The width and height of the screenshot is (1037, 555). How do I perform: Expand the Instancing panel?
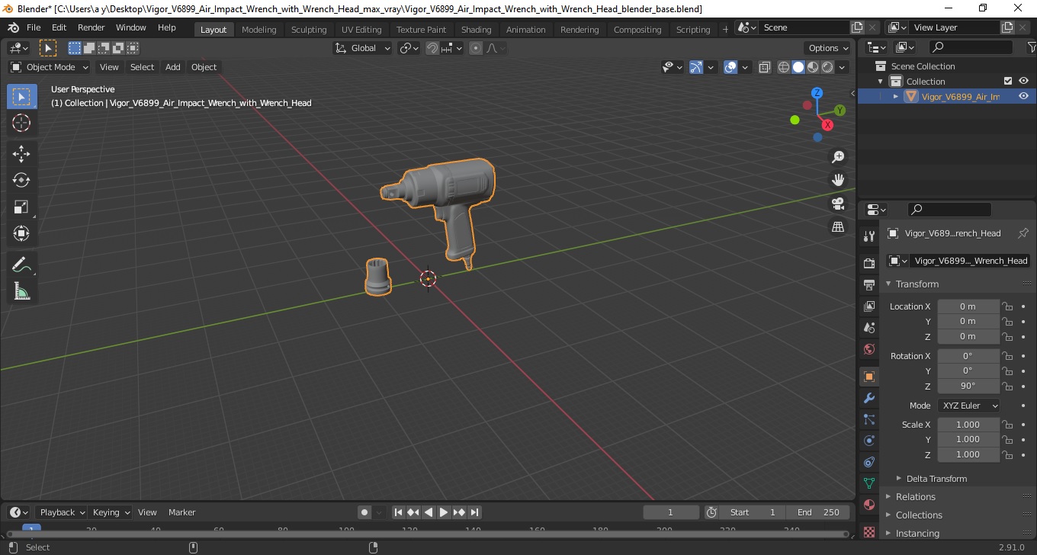pos(917,533)
